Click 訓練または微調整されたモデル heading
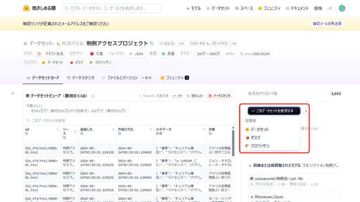 tap(277, 166)
